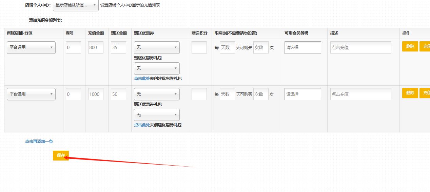This screenshot has height=192, width=430.
Task: Expand 平台通用 store dropdown in 1000 row
Action: [31, 94]
